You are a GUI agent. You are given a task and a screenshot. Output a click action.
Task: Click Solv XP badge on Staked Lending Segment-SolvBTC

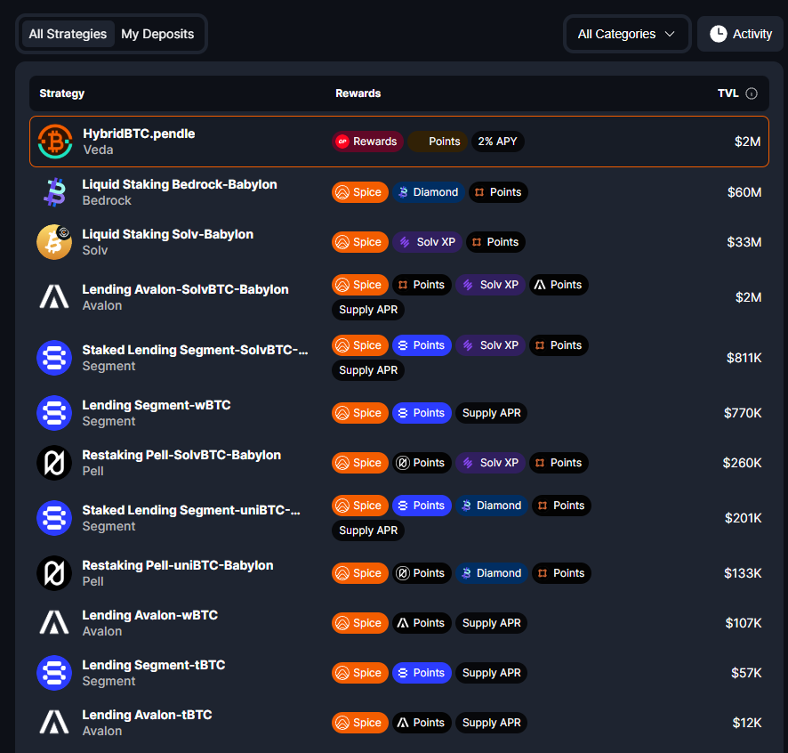click(490, 345)
